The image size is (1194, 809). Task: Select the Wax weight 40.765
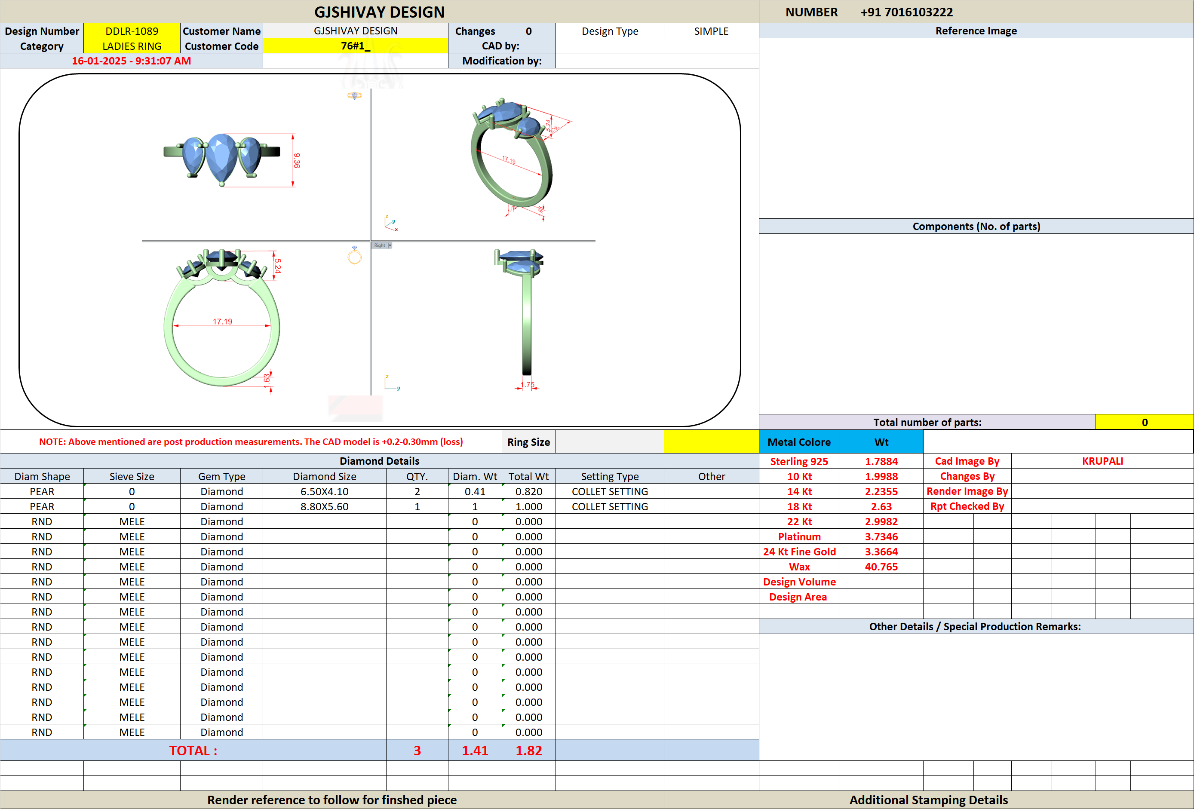click(x=881, y=566)
